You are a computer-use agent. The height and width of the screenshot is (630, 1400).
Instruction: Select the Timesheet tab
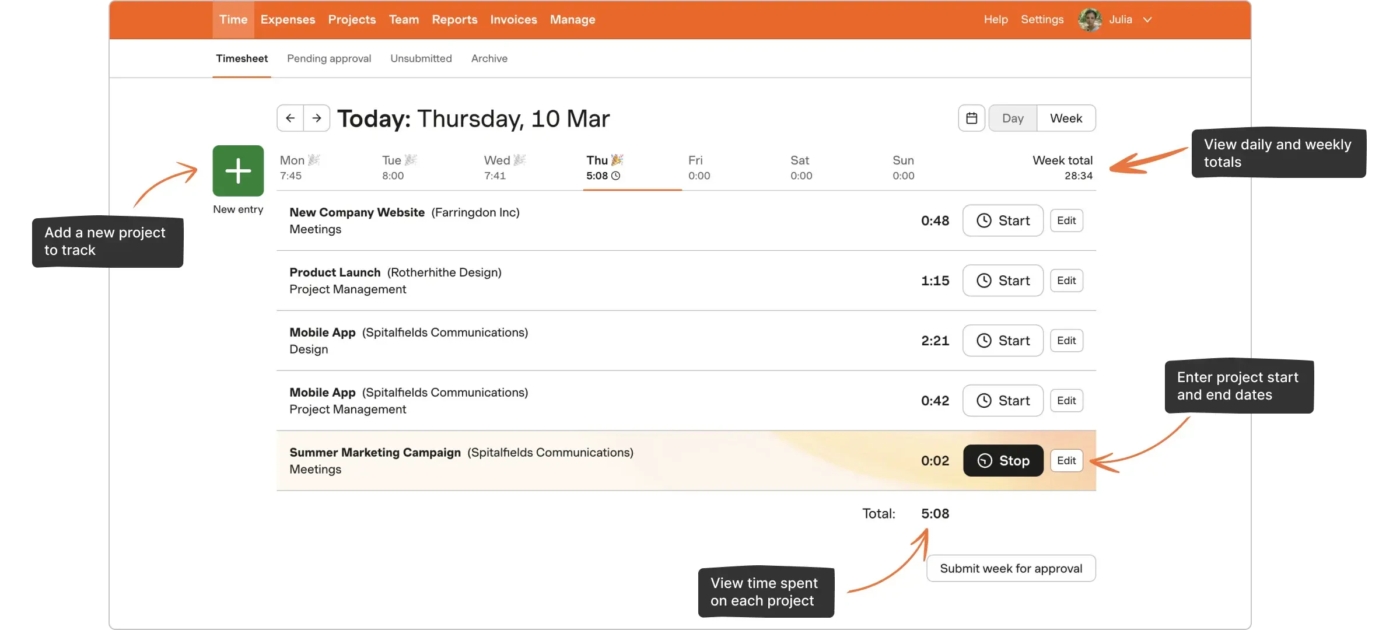coord(242,58)
